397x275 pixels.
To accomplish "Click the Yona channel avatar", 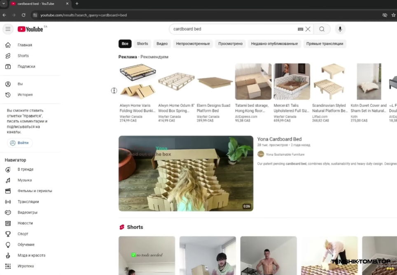I will pos(261,154).
